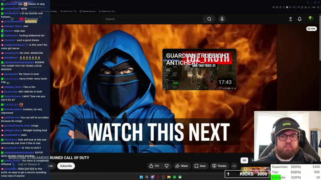The height and width of the screenshot is (180, 321).
Task: Open the browser easy-setup menu icon
Action: [x=318, y=7]
